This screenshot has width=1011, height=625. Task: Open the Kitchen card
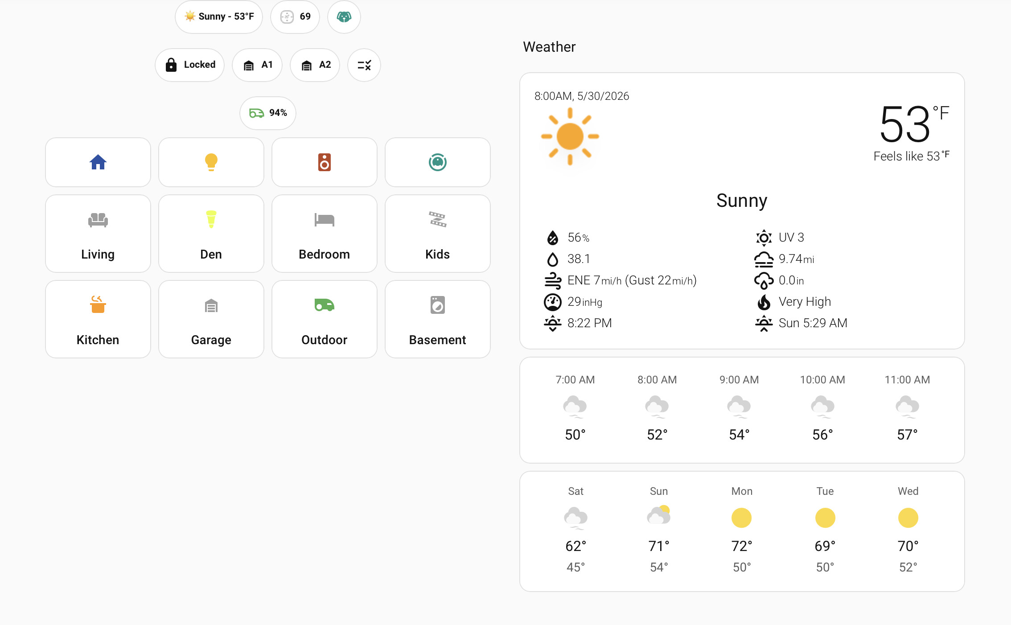98,319
